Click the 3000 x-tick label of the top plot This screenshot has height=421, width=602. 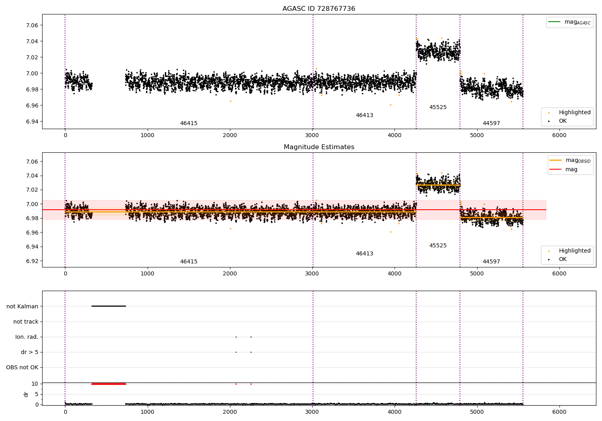312,135
